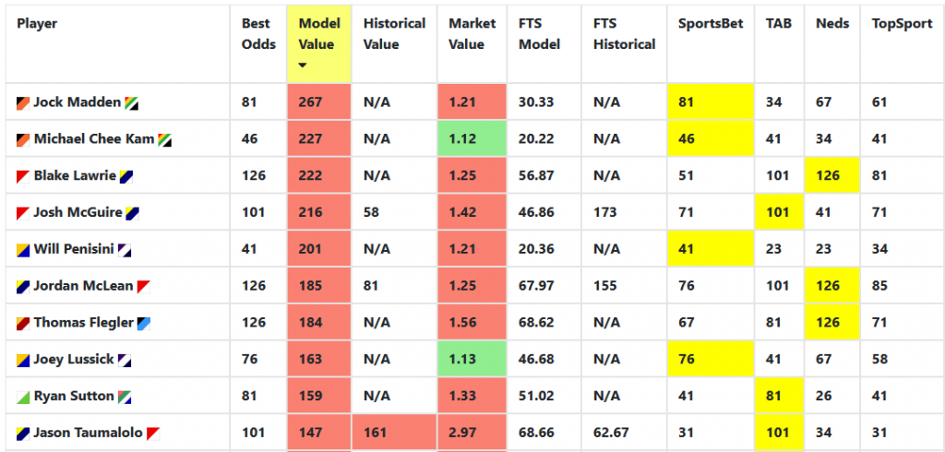Image resolution: width=945 pixels, height=452 pixels.
Task: Click highlighted SportsBet odds 81 for Jock Madden
Action: (711, 101)
